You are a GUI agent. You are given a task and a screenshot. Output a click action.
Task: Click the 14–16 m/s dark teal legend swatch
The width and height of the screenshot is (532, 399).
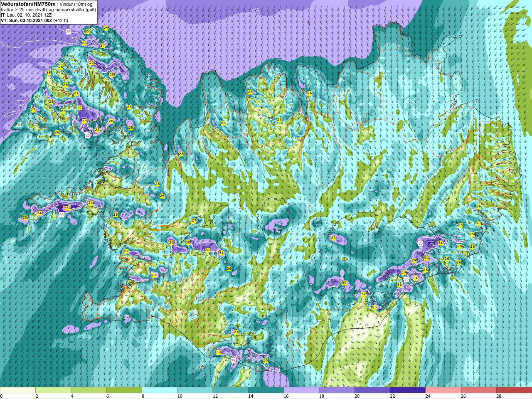click(266, 390)
